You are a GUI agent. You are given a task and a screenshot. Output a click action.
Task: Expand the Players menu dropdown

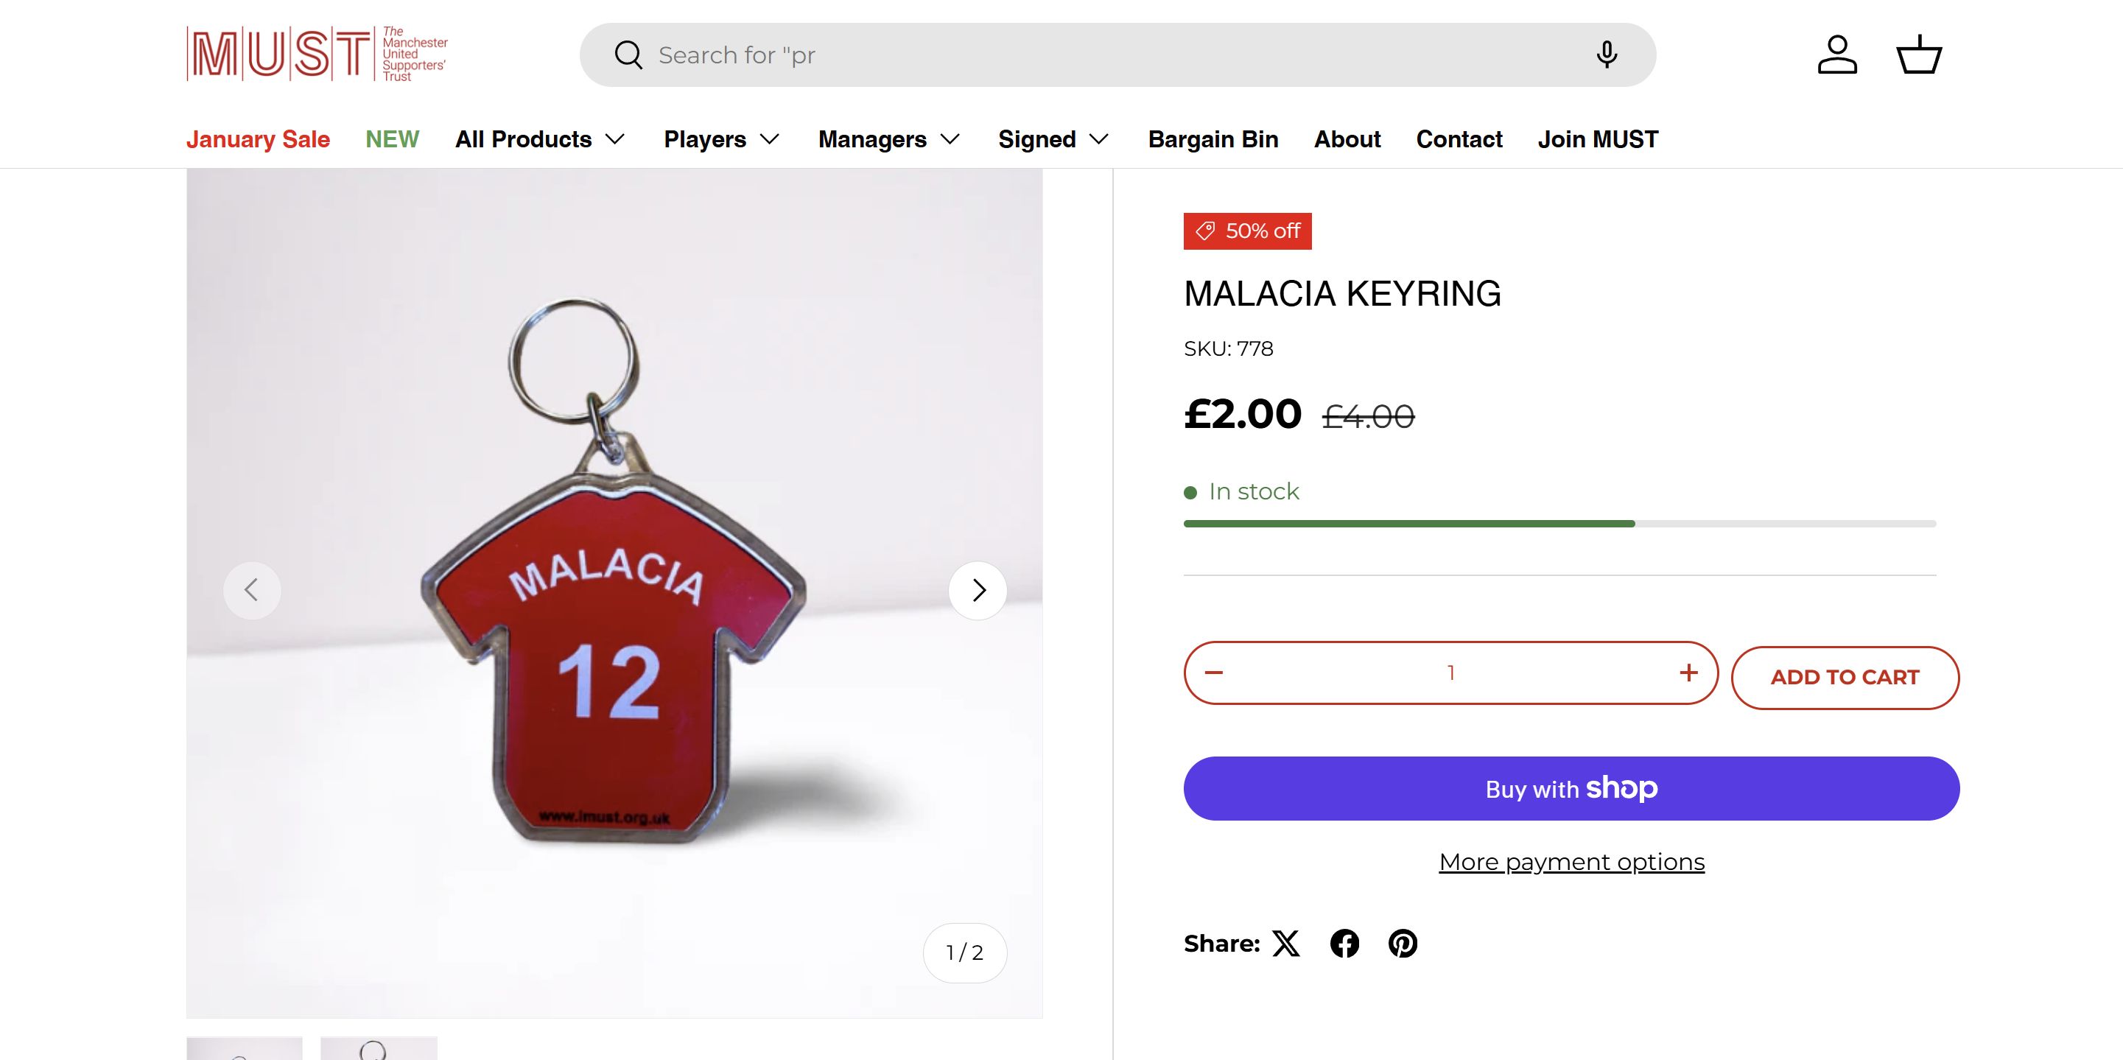(721, 139)
